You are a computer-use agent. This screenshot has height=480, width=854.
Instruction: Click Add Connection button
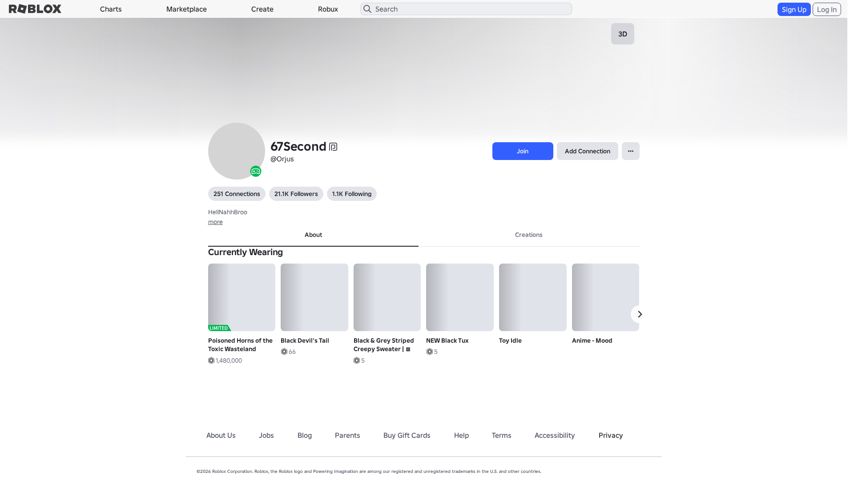pyautogui.click(x=588, y=151)
